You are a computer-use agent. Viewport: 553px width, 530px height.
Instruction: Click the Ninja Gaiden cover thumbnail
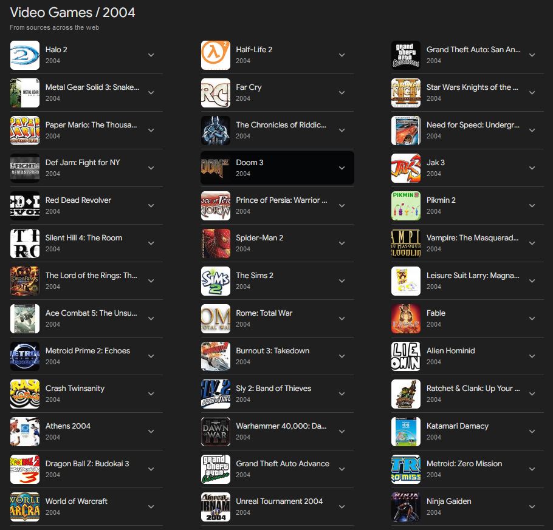[406, 508]
